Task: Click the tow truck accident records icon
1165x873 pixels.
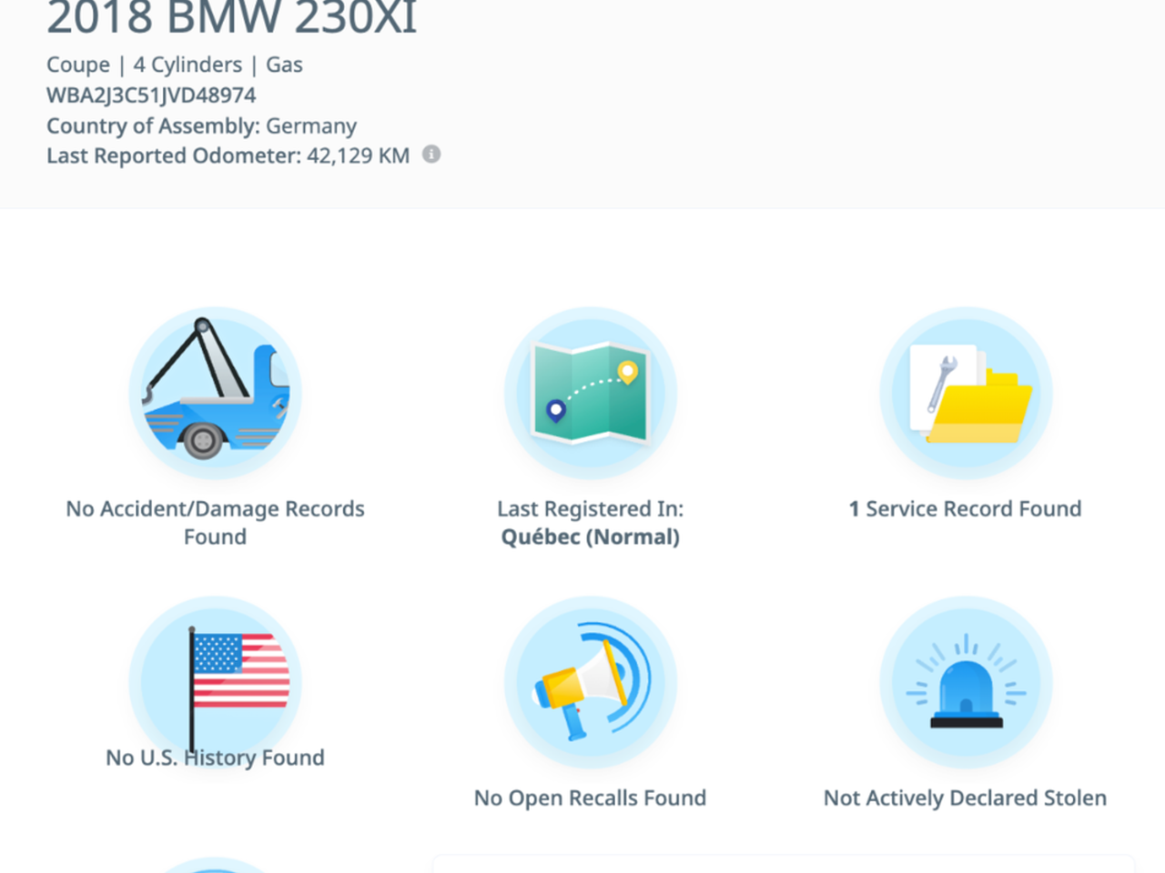Action: pos(215,393)
